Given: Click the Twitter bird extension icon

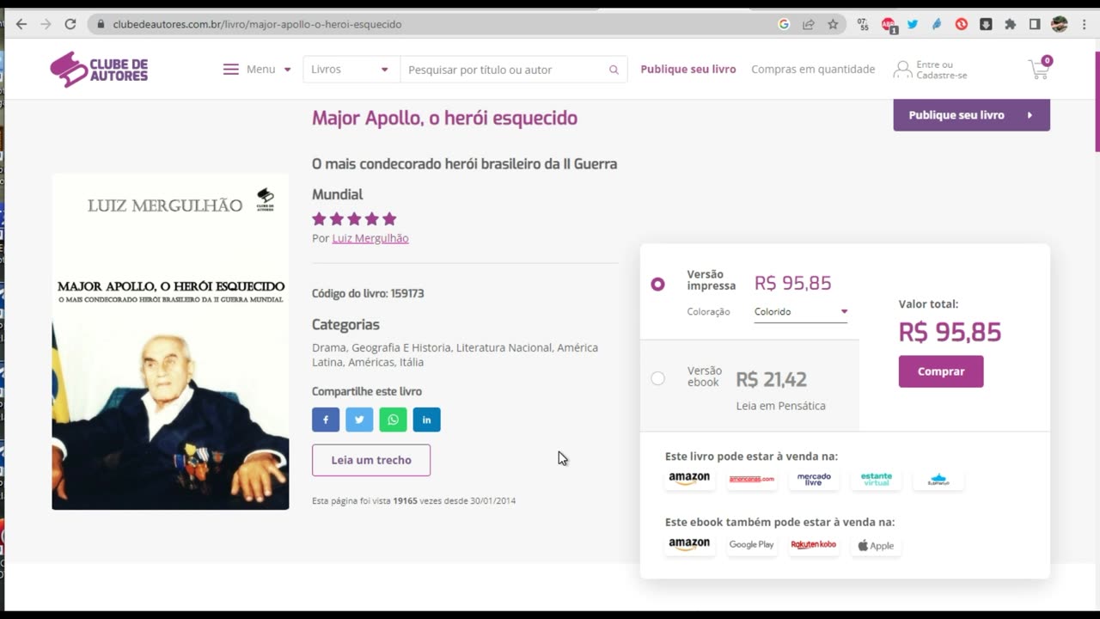Looking at the screenshot, I should [913, 24].
